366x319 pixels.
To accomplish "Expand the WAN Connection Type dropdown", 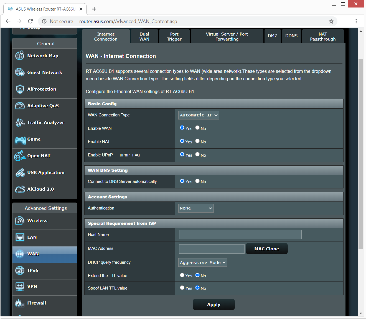I will click(199, 115).
